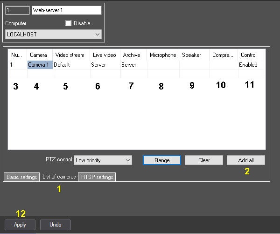Click the Archive column header
The width and height of the screenshot is (280, 234).
[133, 55]
